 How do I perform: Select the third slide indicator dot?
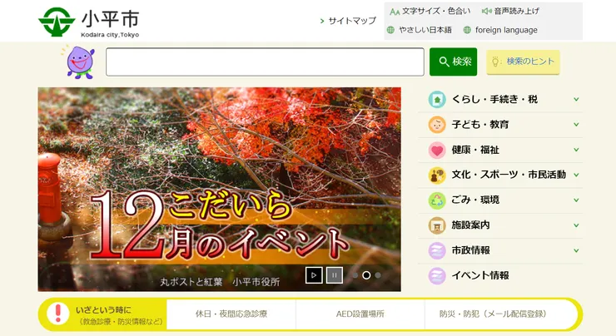click(378, 275)
